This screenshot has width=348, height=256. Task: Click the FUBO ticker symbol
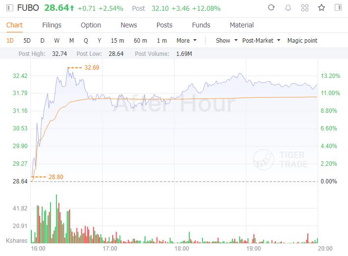[28, 8]
